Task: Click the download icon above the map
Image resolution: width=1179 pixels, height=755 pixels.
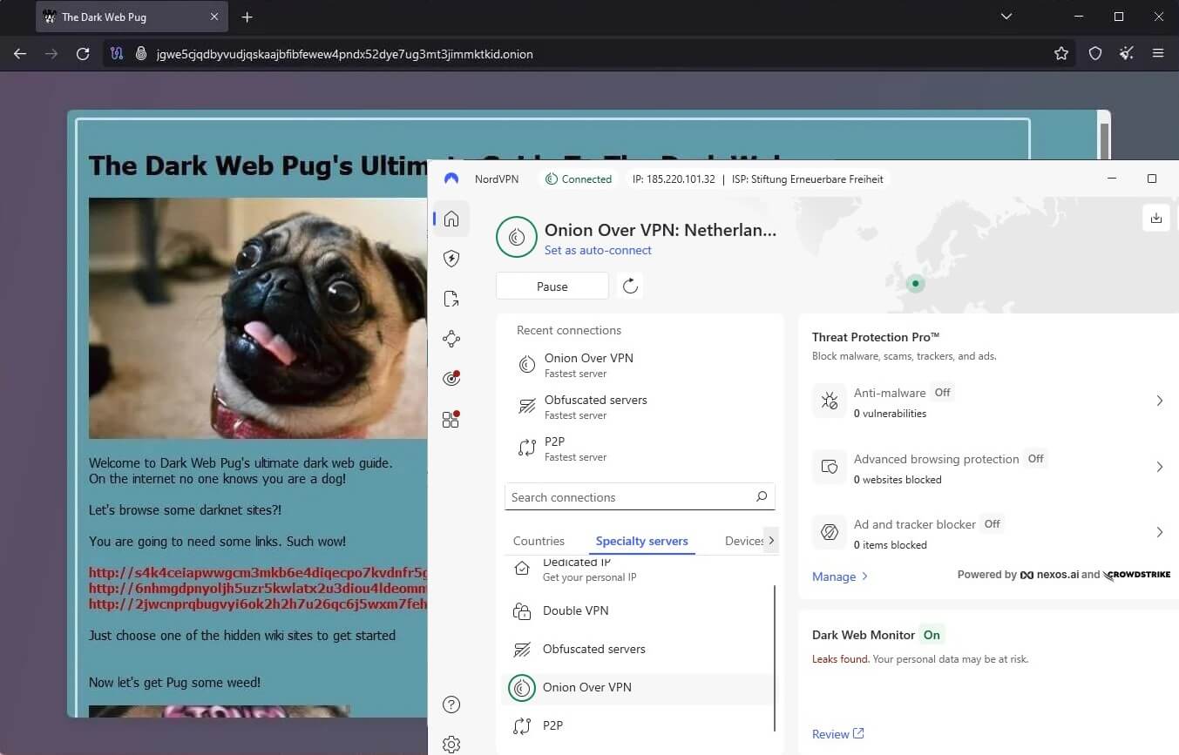Action: [1155, 218]
